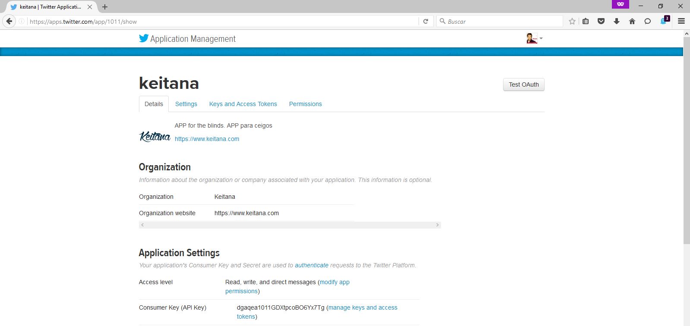Click the Keitana app logo image

[x=155, y=136]
